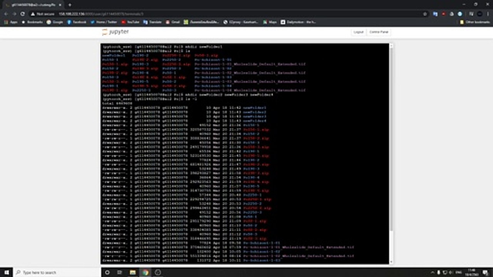Screen dimensions: 493x277
Task: Open the EZproxy Kasetsart bookmark
Action: tap(241, 22)
